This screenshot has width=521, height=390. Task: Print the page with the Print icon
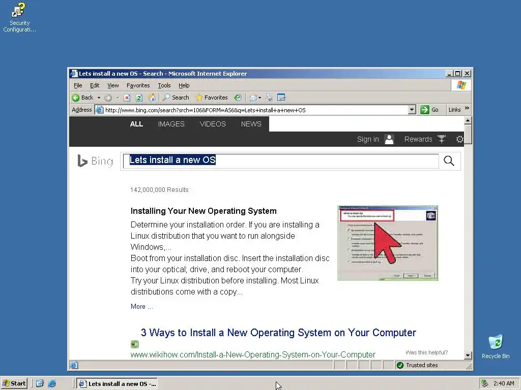[x=269, y=97]
